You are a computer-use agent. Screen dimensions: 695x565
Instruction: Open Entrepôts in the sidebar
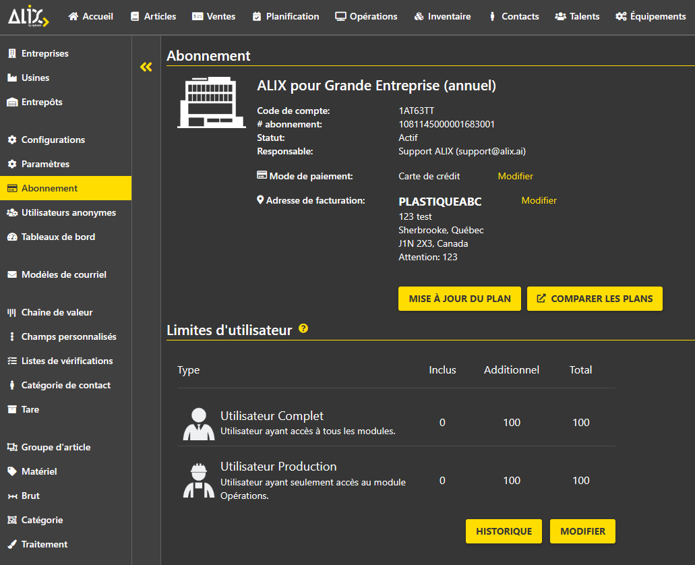point(65,102)
